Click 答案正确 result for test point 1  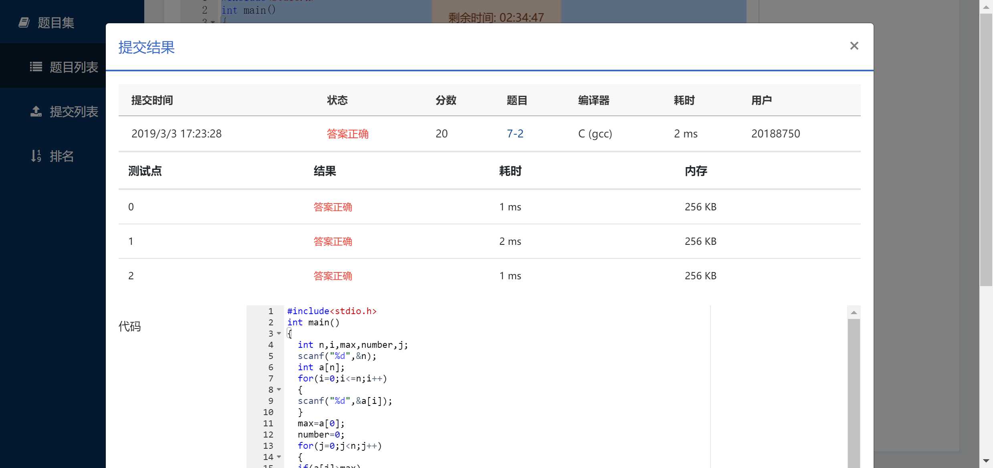(x=333, y=241)
